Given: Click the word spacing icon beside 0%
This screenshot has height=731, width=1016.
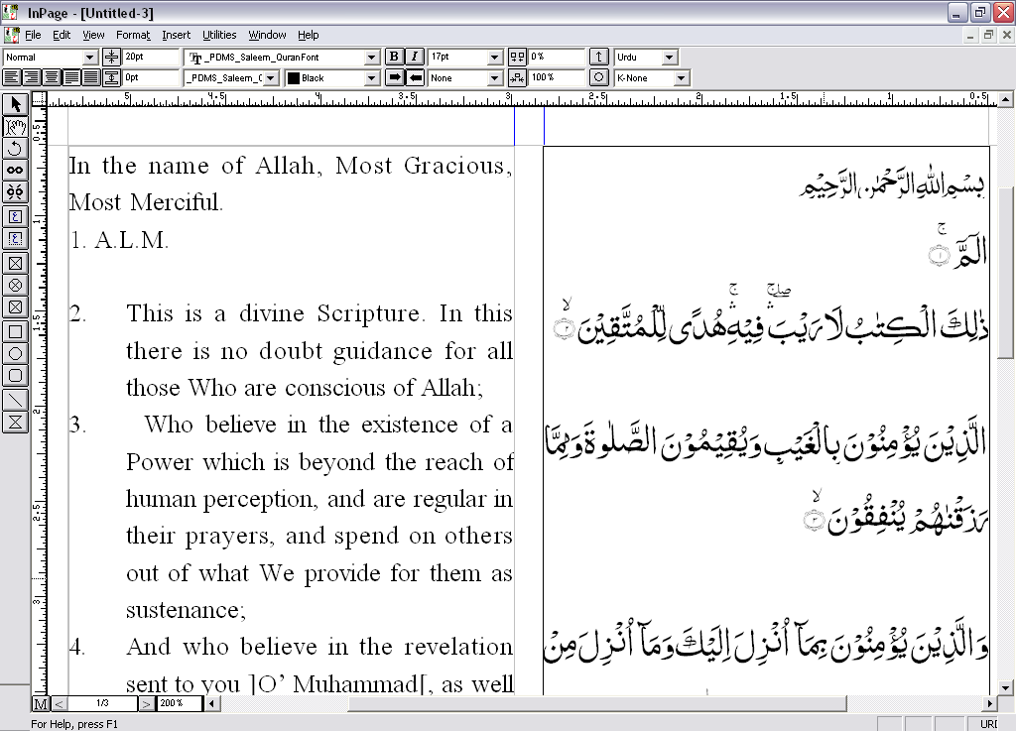Looking at the screenshot, I should [517, 57].
